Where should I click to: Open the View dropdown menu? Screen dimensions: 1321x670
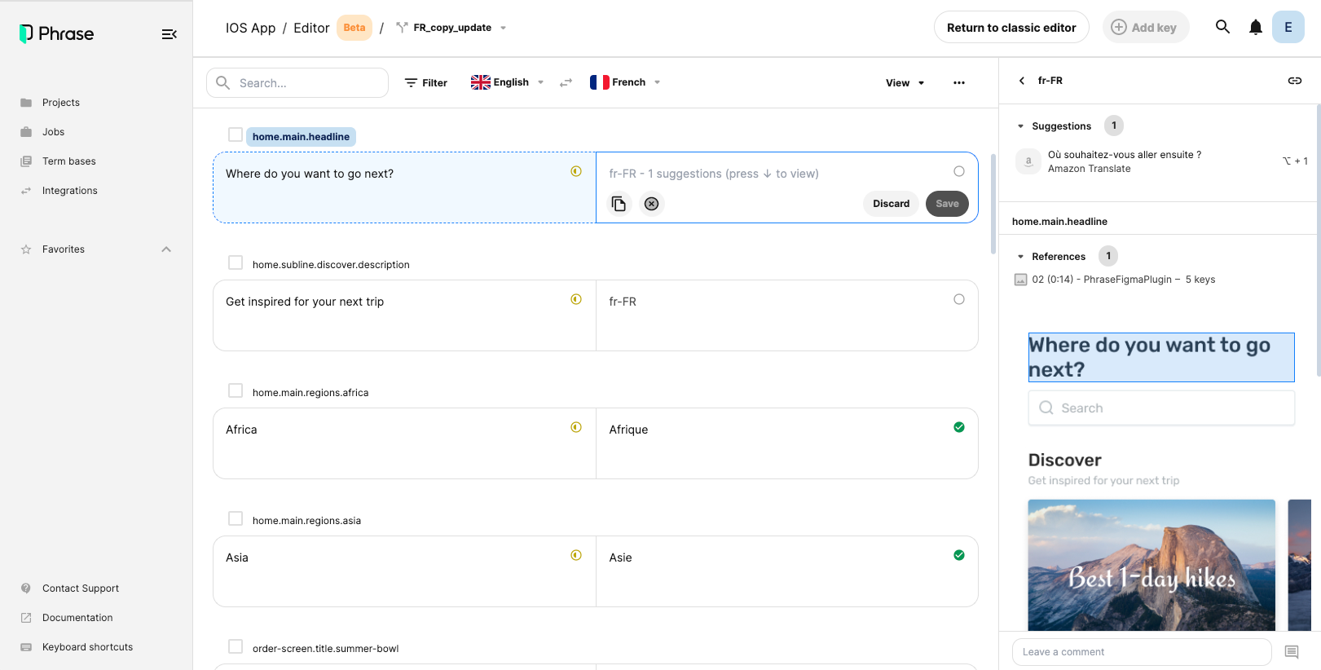coord(905,83)
